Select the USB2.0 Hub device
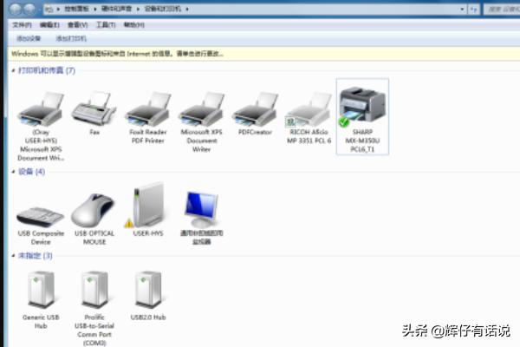Image resolution: width=520 pixels, height=347 pixels. [148, 291]
